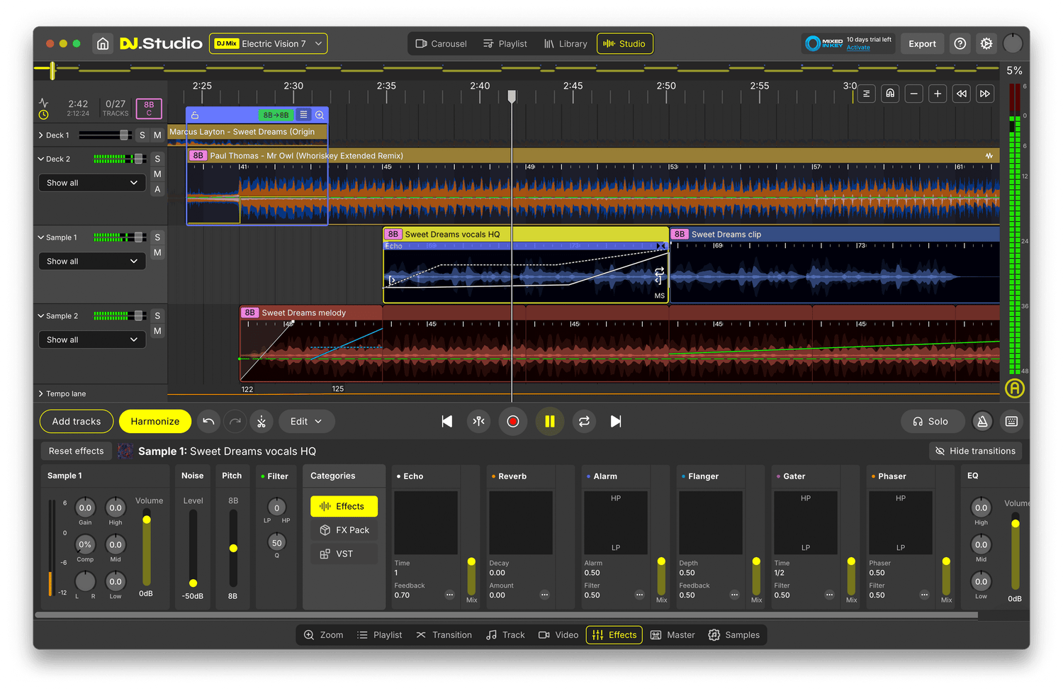Click the Home icon

coord(103,44)
